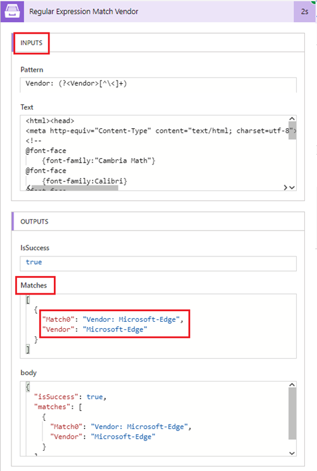Click the Text box scroll-down arrow
Screen dimensions: 317x471
click(x=292, y=187)
